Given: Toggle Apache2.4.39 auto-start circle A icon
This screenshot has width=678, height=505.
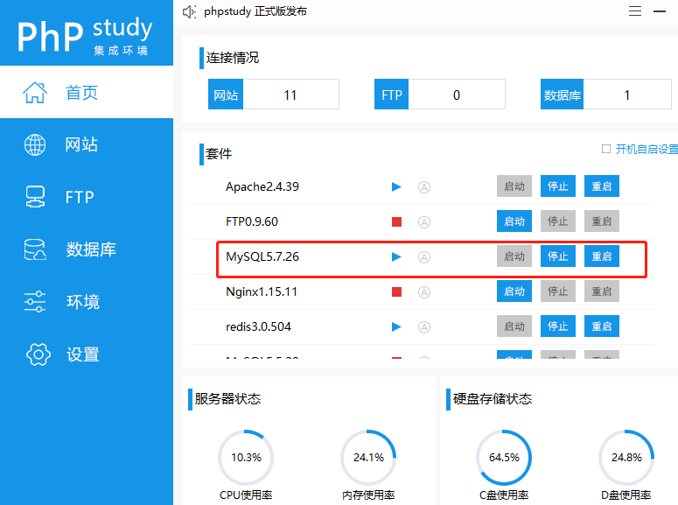Looking at the screenshot, I should (424, 187).
